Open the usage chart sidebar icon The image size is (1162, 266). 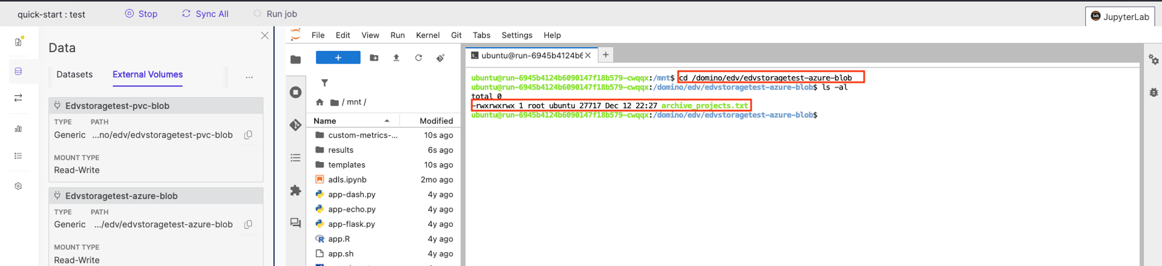click(x=19, y=128)
